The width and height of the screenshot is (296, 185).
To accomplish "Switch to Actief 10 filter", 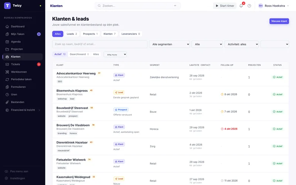I will pos(60,54).
